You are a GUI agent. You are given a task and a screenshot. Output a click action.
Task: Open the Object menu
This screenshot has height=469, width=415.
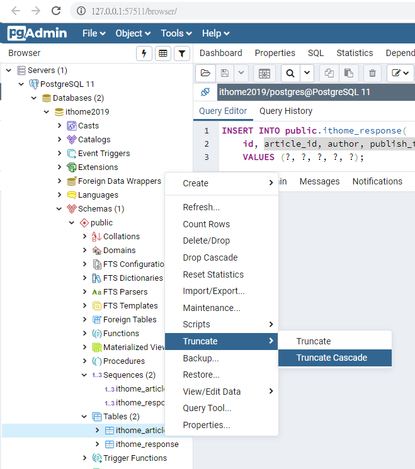click(x=133, y=33)
